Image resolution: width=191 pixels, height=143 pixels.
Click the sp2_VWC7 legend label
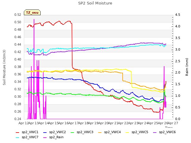point(30,137)
